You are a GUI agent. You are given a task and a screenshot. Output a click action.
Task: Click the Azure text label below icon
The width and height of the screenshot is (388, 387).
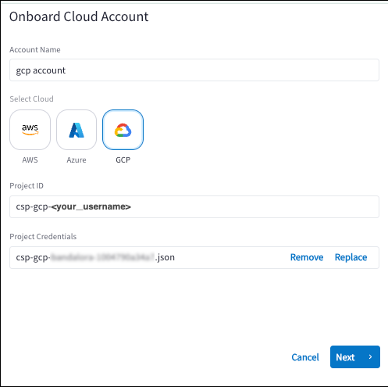77,159
